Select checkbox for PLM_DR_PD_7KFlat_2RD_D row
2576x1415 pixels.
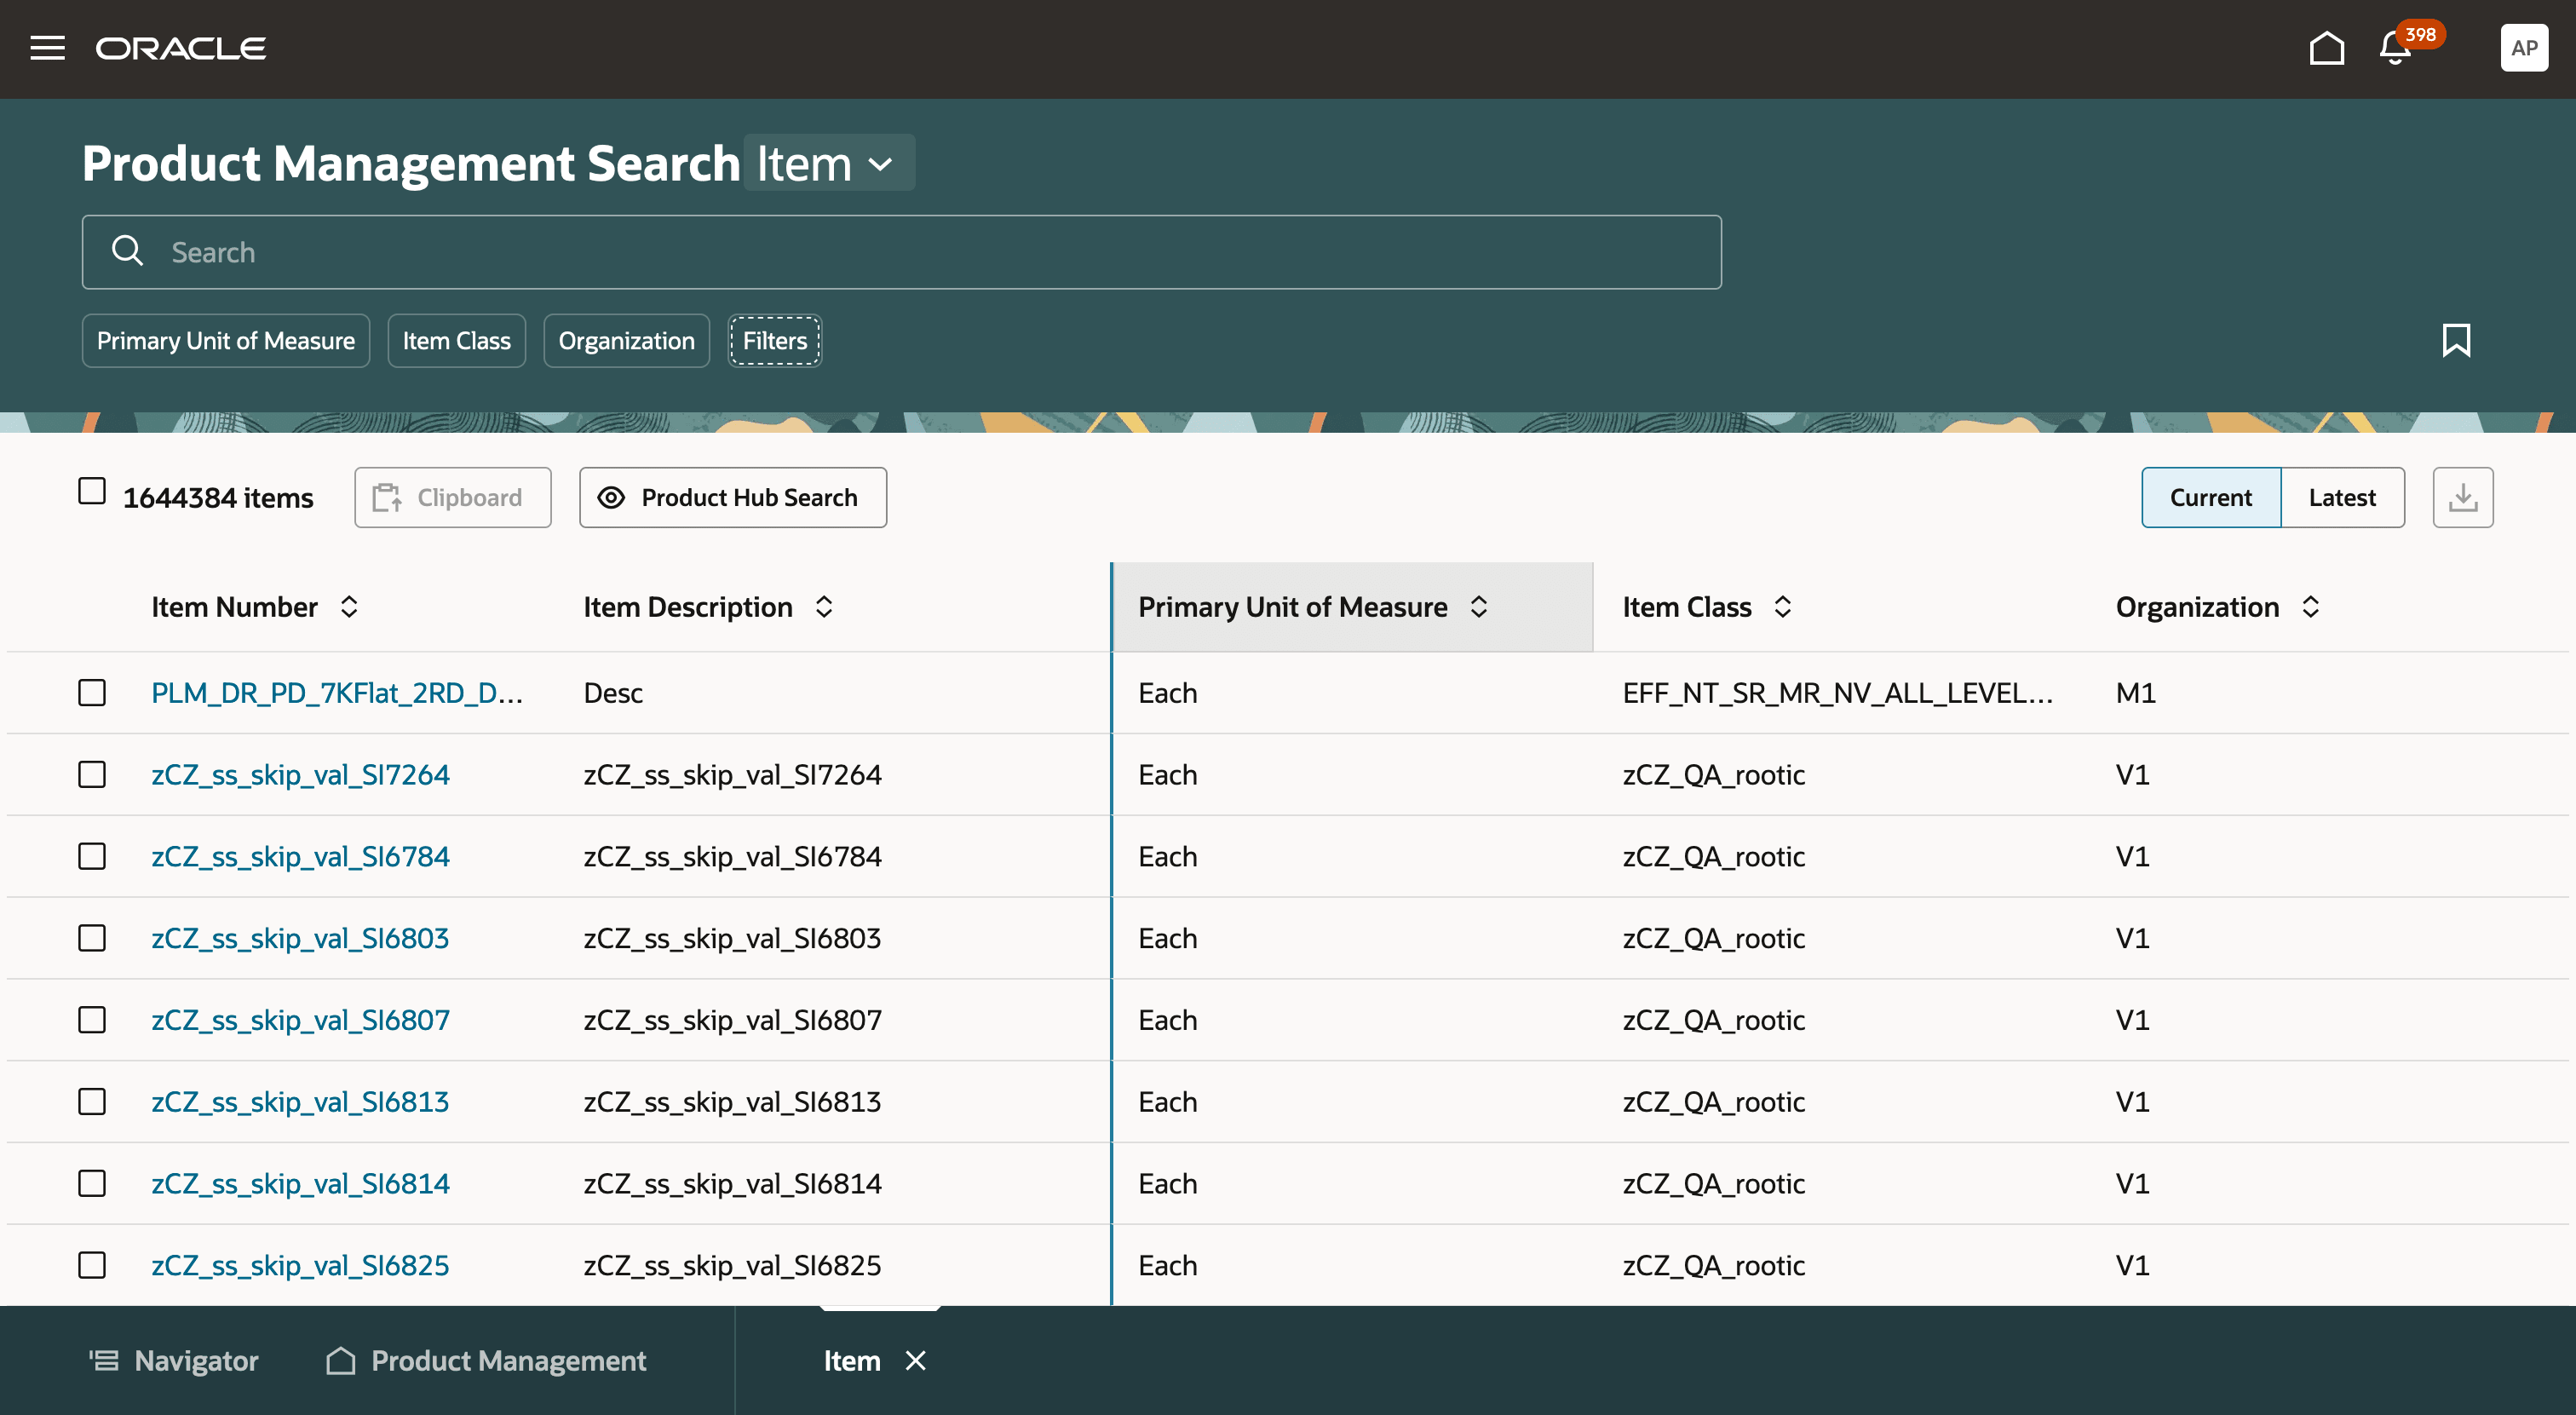92,692
